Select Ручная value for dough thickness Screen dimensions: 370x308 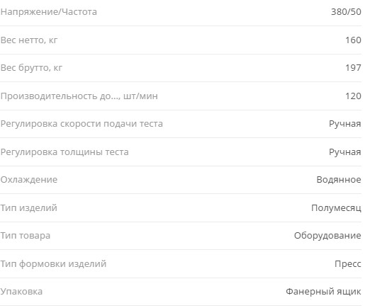point(345,152)
